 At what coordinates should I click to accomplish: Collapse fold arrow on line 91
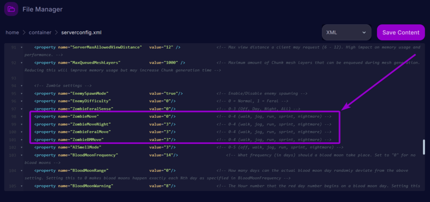(x=21, y=47)
